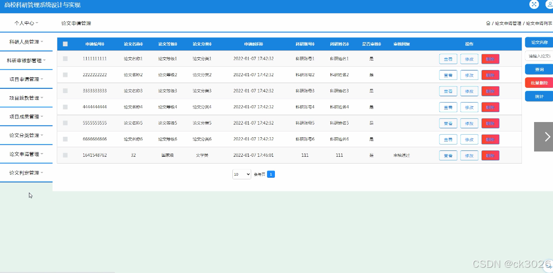The height and width of the screenshot is (273, 553).
Task: Check the row 5555555555 checkbox
Action: tap(65, 123)
